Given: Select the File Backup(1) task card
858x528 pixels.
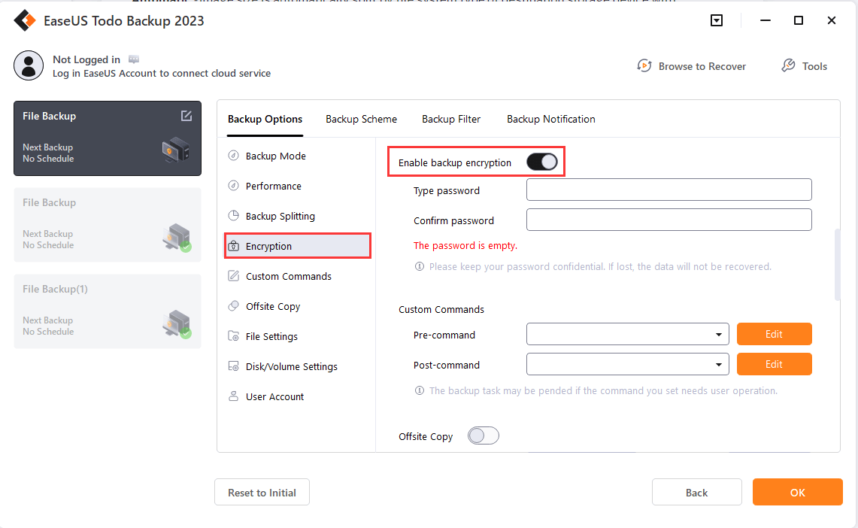Looking at the screenshot, I should 108,311.
